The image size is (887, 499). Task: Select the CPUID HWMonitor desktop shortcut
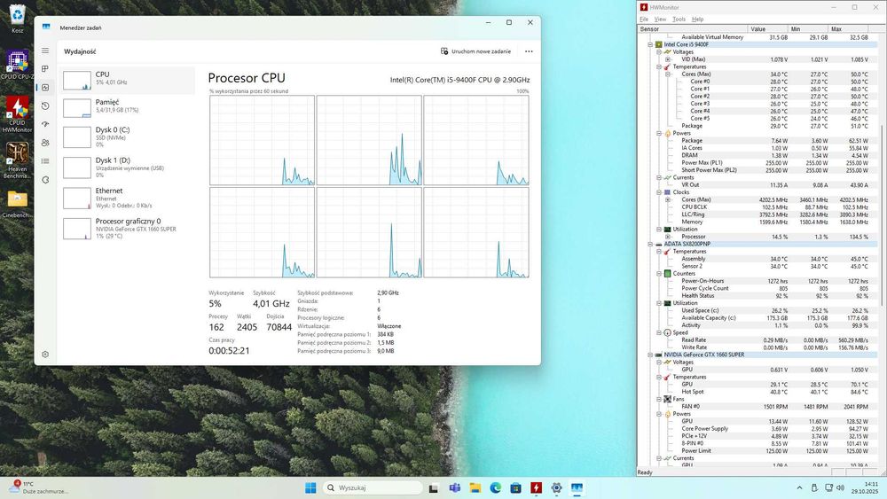(x=18, y=114)
